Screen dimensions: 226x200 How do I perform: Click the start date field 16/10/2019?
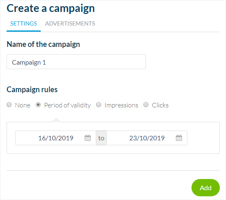point(55,138)
